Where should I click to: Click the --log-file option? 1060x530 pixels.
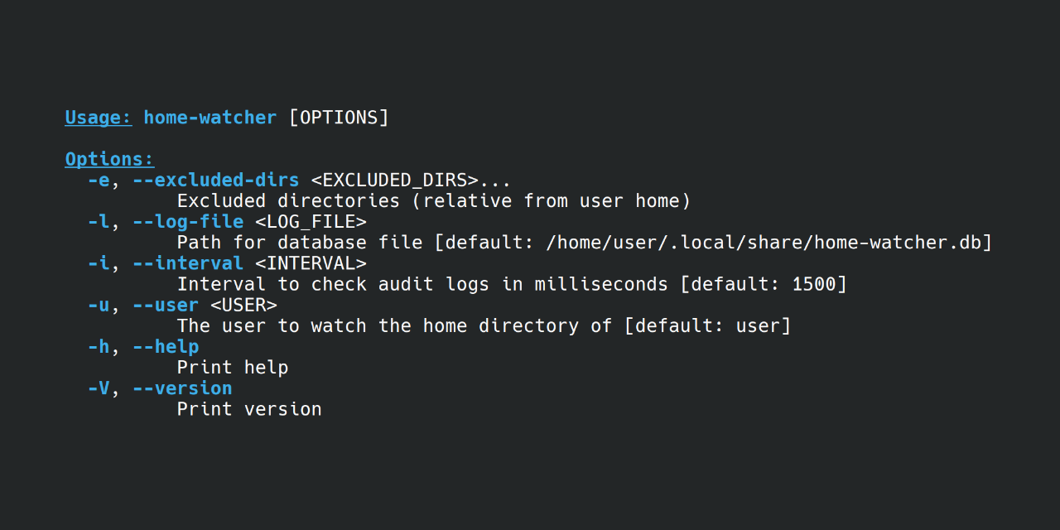(187, 221)
